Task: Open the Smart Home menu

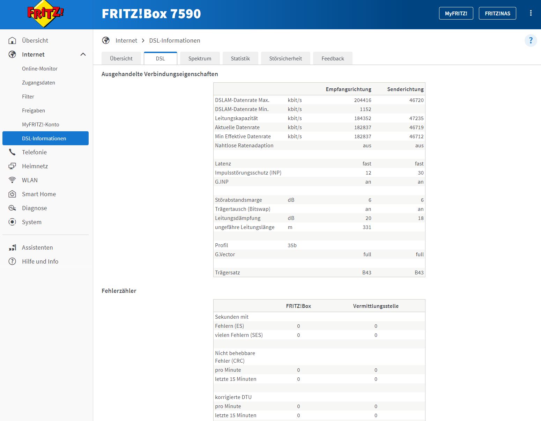Action: [x=45, y=194]
